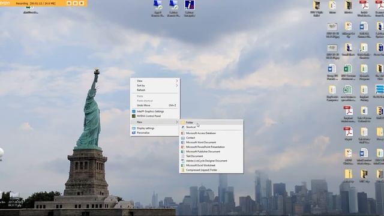Create a new Microsoft Word Document
The width and height of the screenshot is (384, 216).
coord(211,142)
